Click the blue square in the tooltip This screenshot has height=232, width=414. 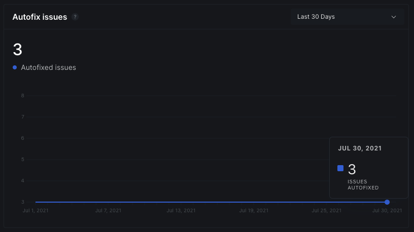pyautogui.click(x=340, y=168)
